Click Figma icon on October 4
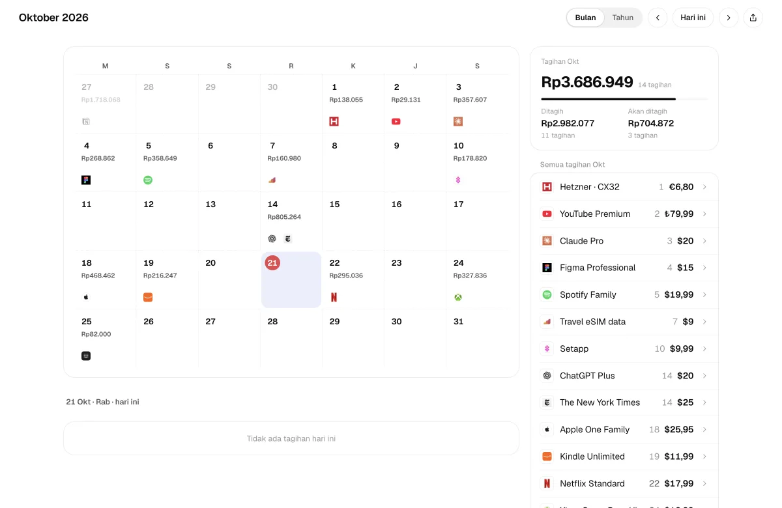 tap(86, 180)
